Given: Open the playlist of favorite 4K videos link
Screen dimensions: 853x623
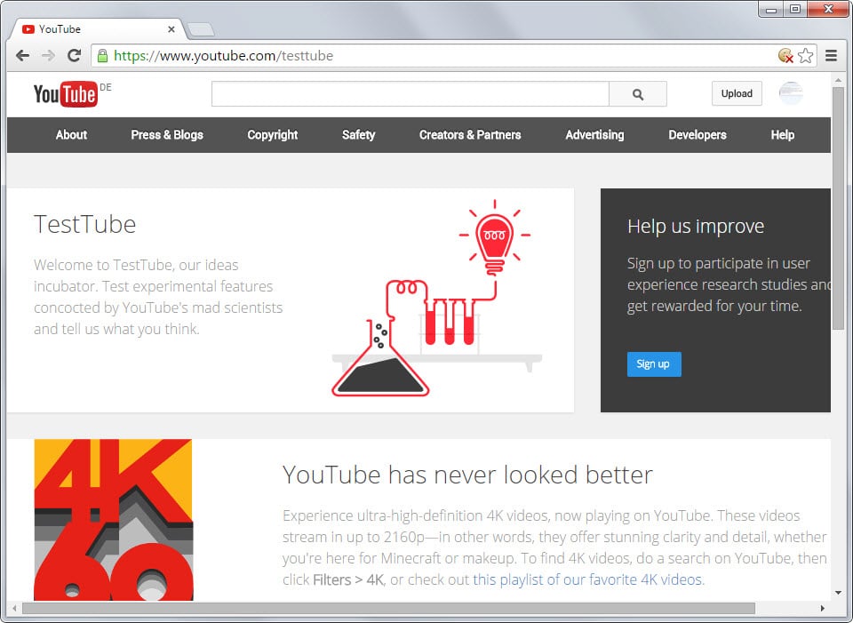Looking at the screenshot, I should pyautogui.click(x=587, y=579).
